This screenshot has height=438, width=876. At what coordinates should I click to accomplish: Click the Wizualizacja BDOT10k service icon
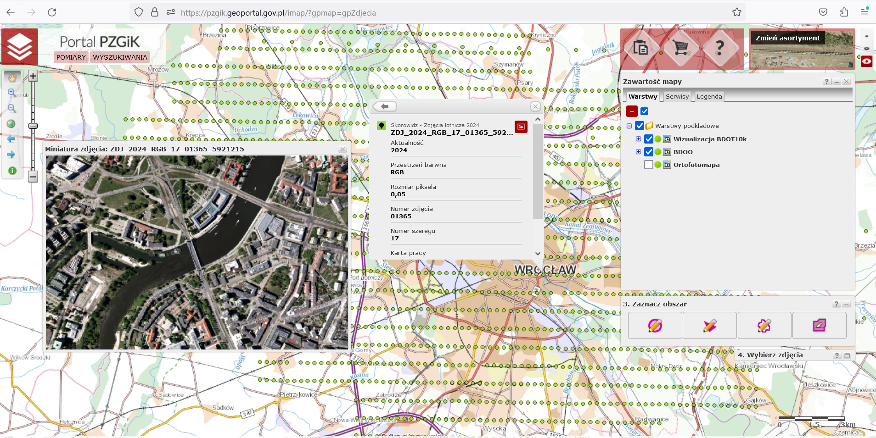coord(667,139)
